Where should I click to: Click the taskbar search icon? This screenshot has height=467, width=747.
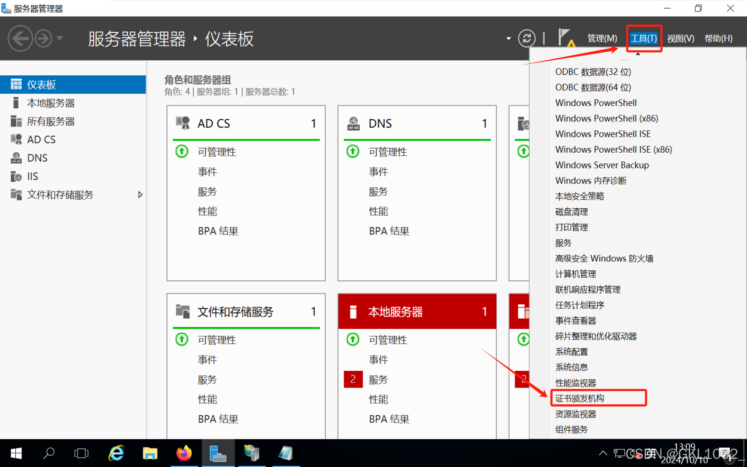coord(49,453)
